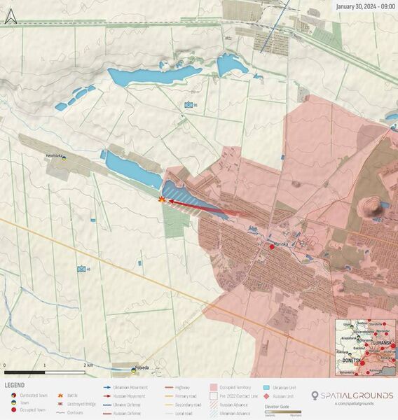Select the Ukrainian unit marker near the lakes
The image size is (398, 420).
(188, 105)
